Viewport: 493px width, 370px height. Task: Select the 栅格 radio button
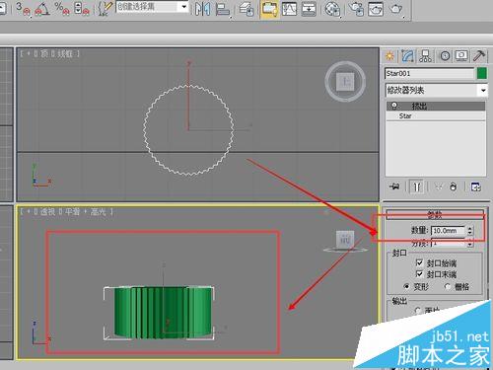tap(448, 286)
